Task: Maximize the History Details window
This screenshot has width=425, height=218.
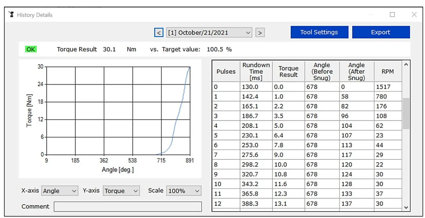Action: point(392,14)
